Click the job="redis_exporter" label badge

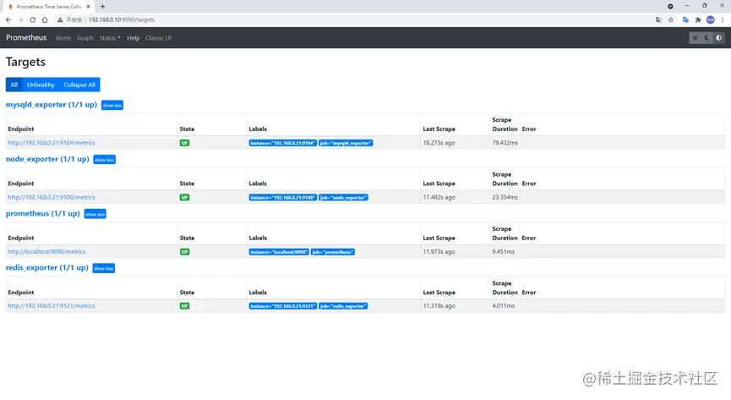tap(343, 306)
